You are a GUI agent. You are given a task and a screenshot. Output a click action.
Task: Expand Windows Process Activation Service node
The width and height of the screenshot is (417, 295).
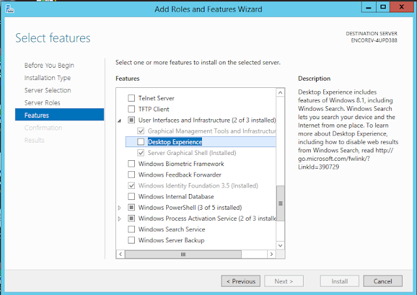pos(119,219)
